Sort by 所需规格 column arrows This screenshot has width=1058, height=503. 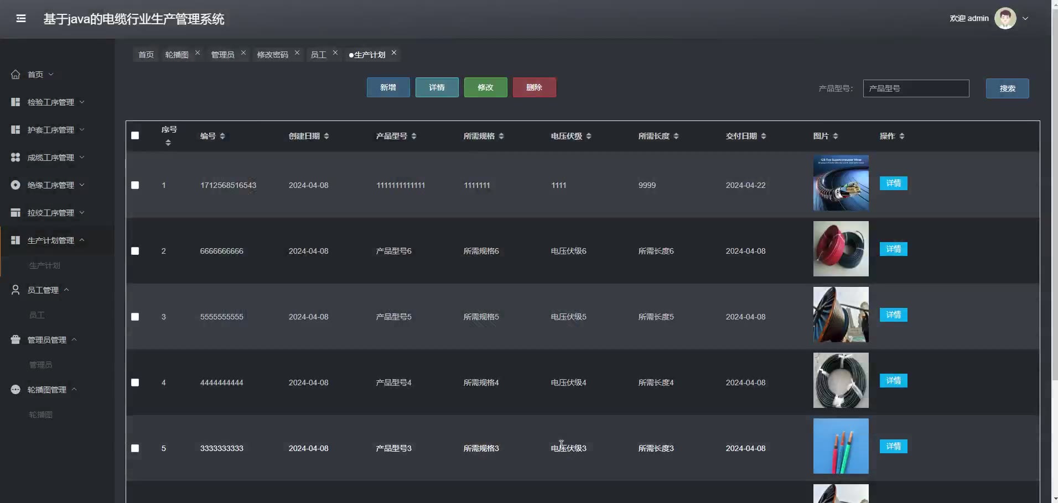pos(501,136)
